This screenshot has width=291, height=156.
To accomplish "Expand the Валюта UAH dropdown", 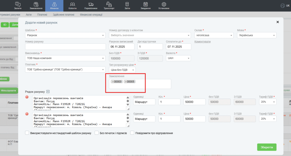I will 178,58.
